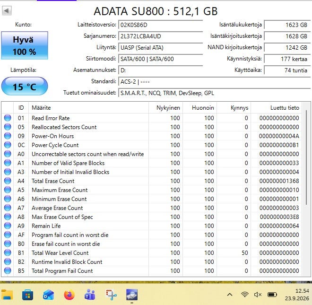Click the status circle of Erase fail count row
The height and width of the screenshot is (305, 312).
(x=8, y=244)
